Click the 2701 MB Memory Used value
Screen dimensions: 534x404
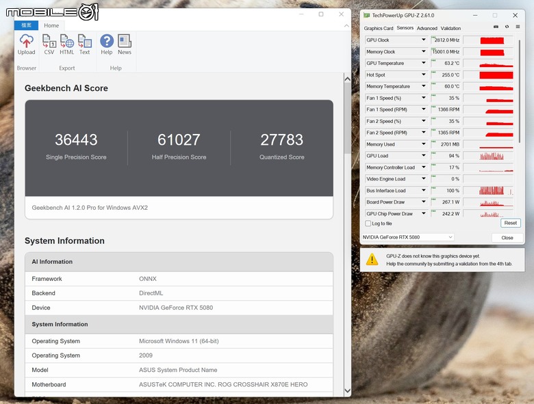click(x=446, y=144)
